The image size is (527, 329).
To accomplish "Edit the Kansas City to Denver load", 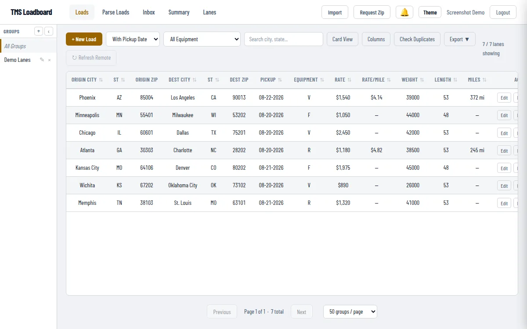I will [x=504, y=168].
